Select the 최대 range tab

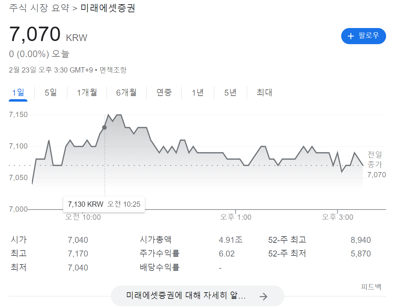click(264, 93)
